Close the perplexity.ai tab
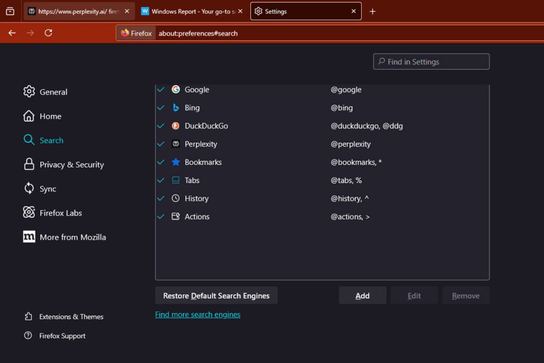This screenshot has width=544, height=363. click(x=127, y=11)
